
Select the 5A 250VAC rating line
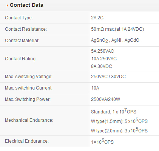point(102,51)
